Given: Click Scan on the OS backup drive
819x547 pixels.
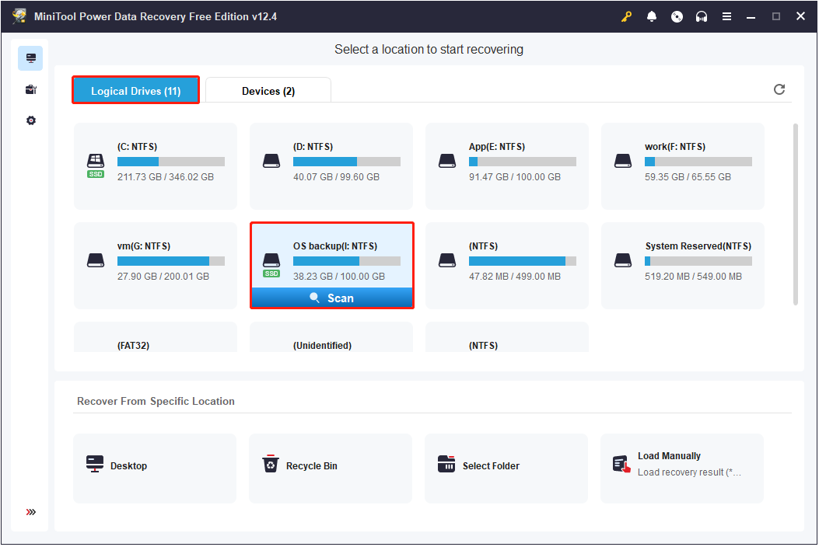Looking at the screenshot, I should pos(332,298).
